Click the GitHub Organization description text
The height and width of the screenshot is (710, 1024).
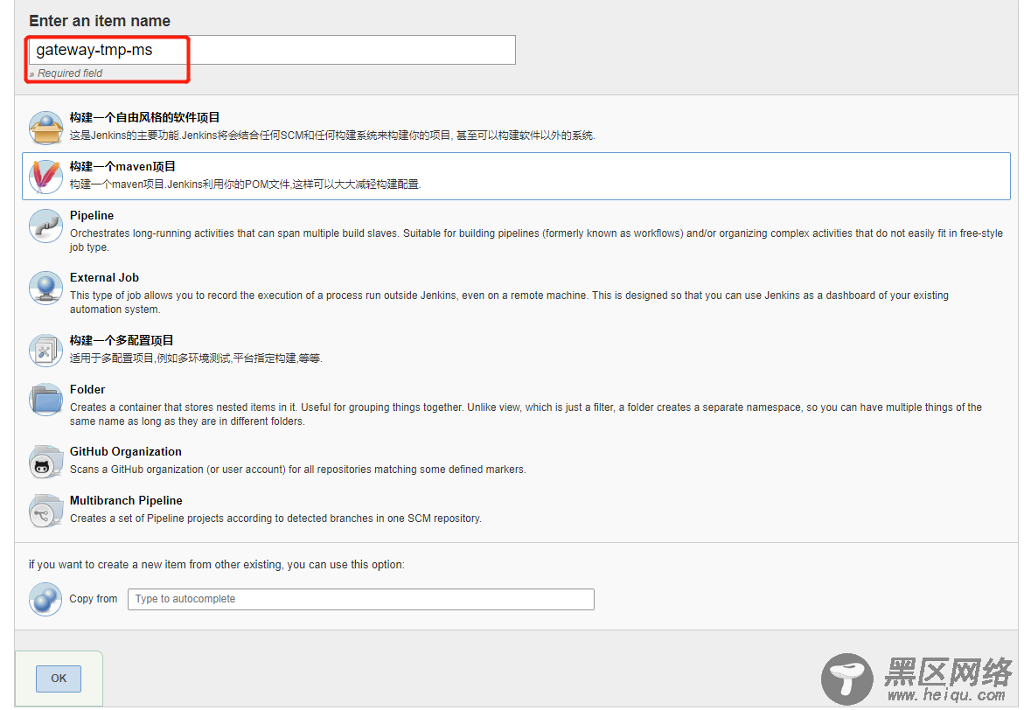click(298, 470)
